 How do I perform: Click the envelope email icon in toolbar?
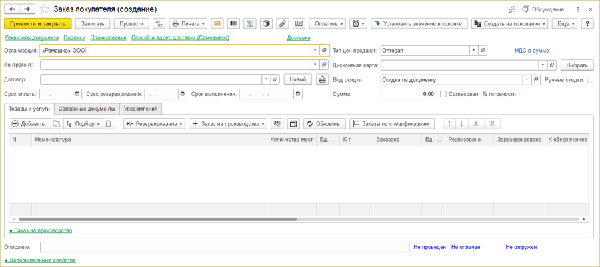coord(217,23)
